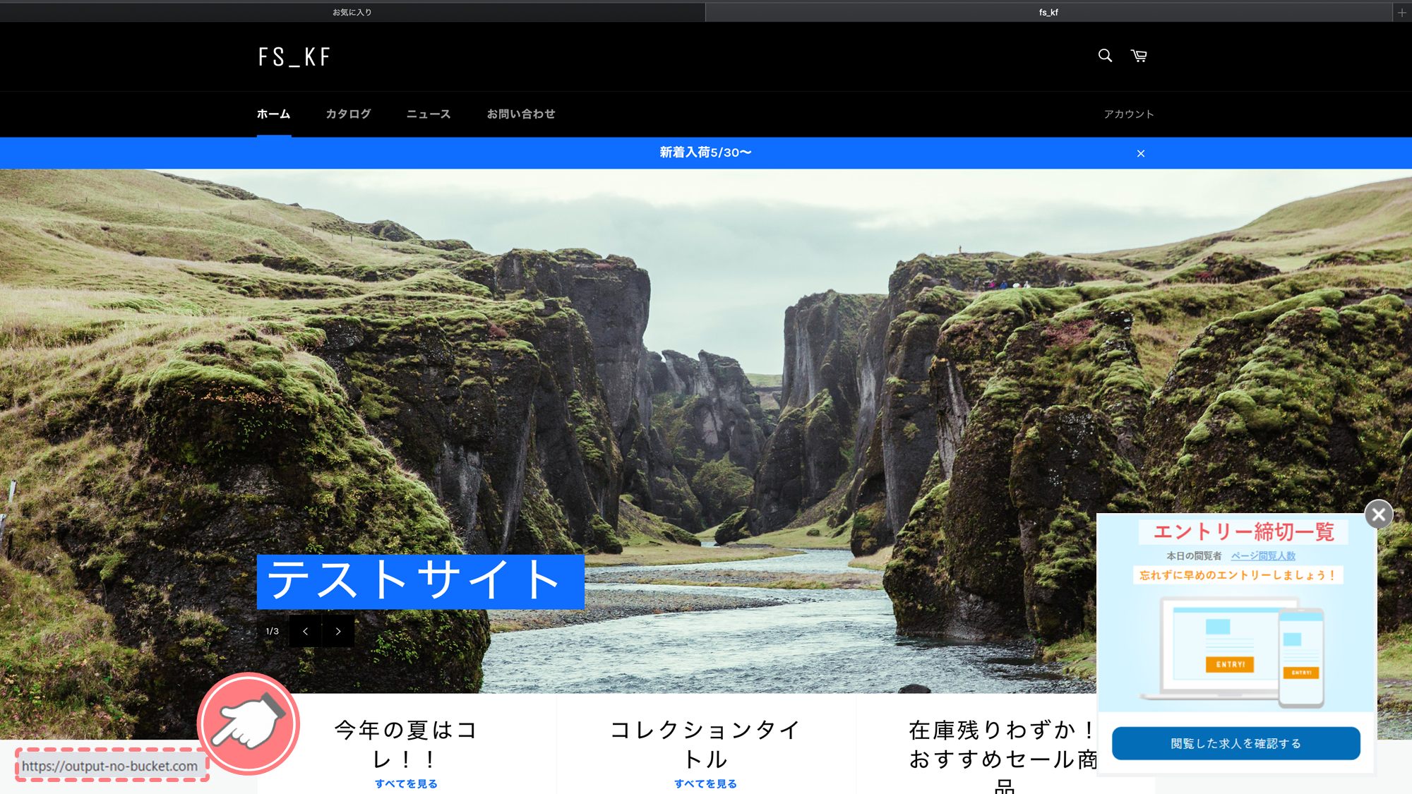Open new browser tab with plus
The height and width of the screenshot is (794, 1412).
1402,12
